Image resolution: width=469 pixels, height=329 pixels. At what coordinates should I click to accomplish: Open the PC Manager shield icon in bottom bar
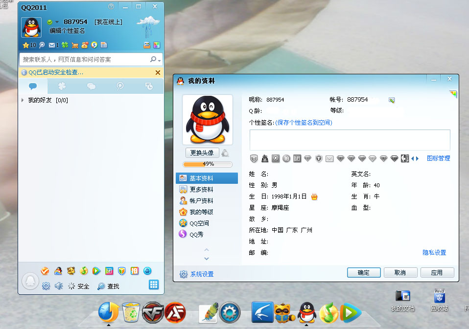[x=122, y=271]
